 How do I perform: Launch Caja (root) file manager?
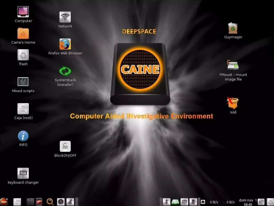(x=23, y=109)
